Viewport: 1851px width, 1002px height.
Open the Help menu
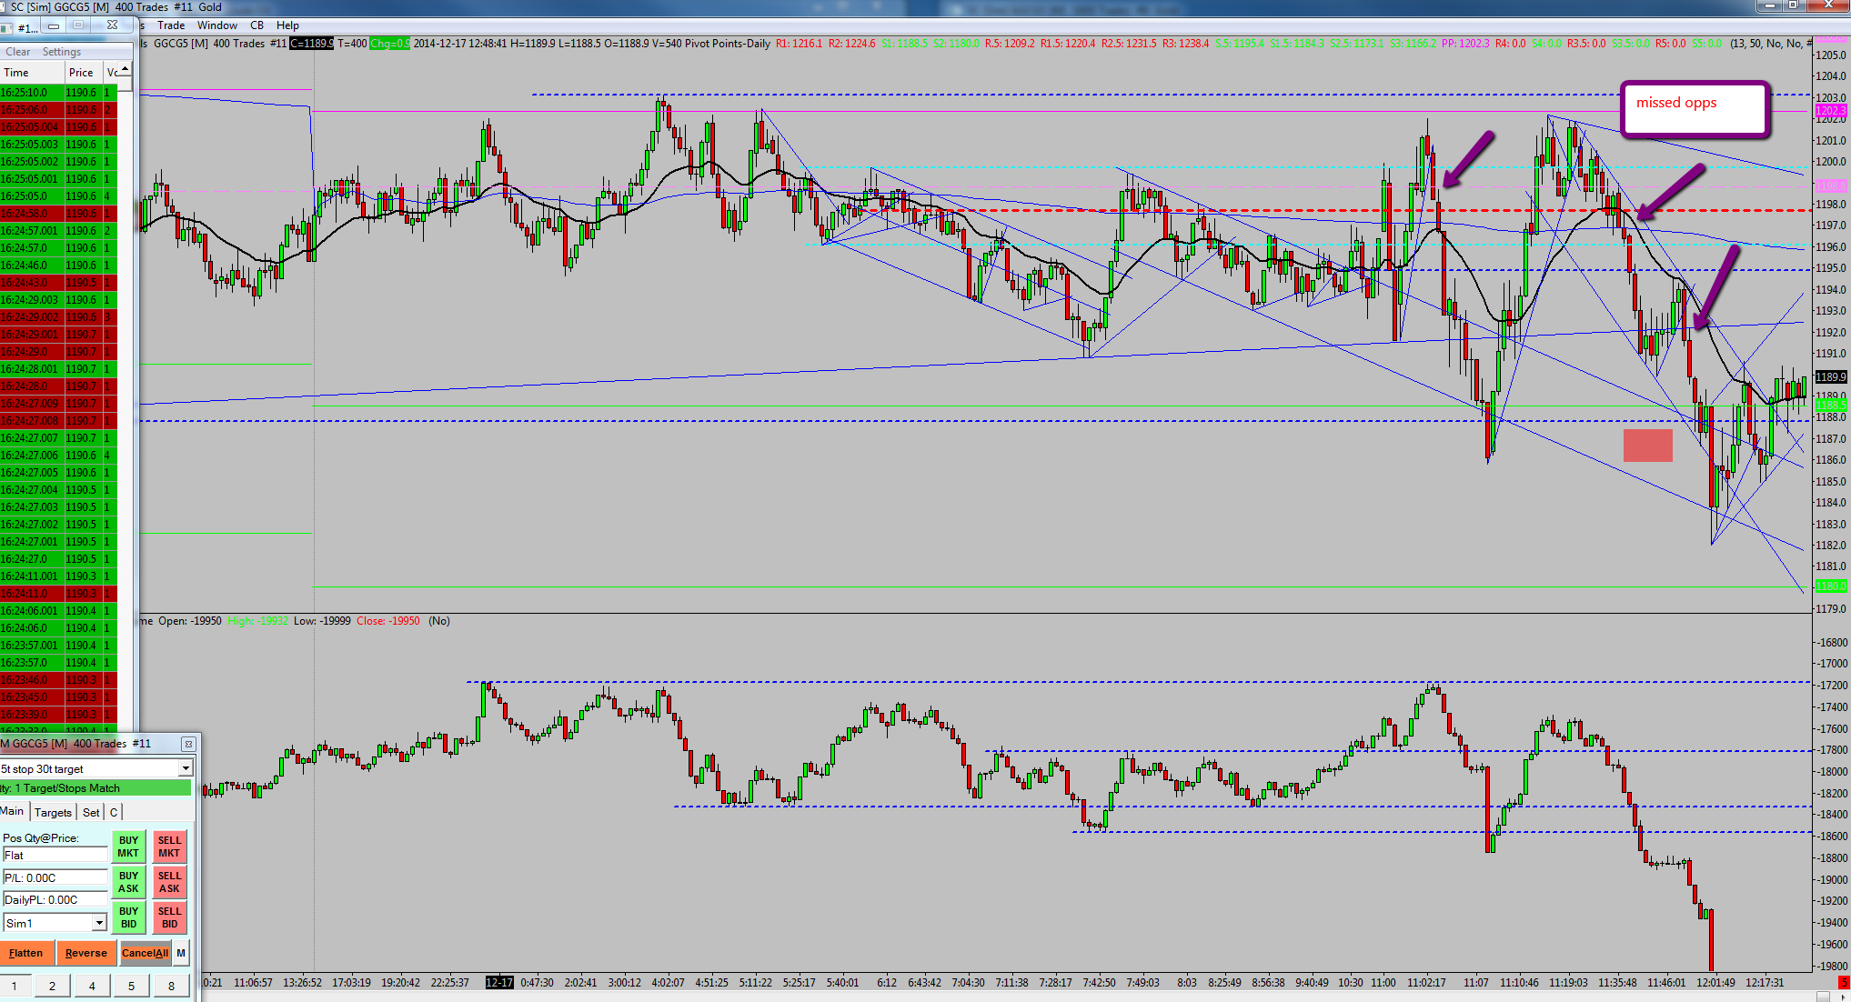click(x=287, y=25)
